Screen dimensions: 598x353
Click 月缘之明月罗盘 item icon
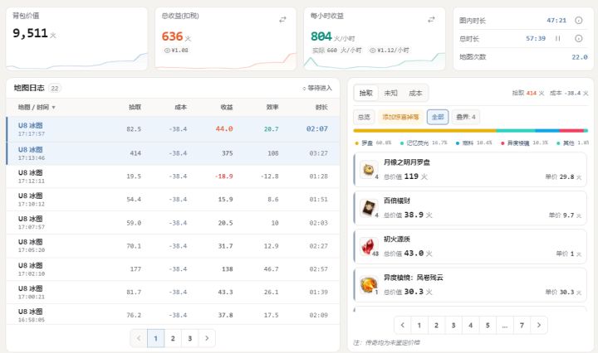point(368,169)
